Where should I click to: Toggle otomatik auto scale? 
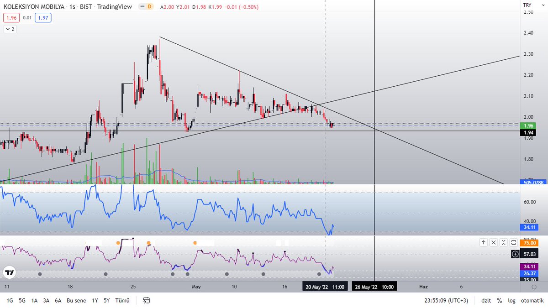click(532, 300)
